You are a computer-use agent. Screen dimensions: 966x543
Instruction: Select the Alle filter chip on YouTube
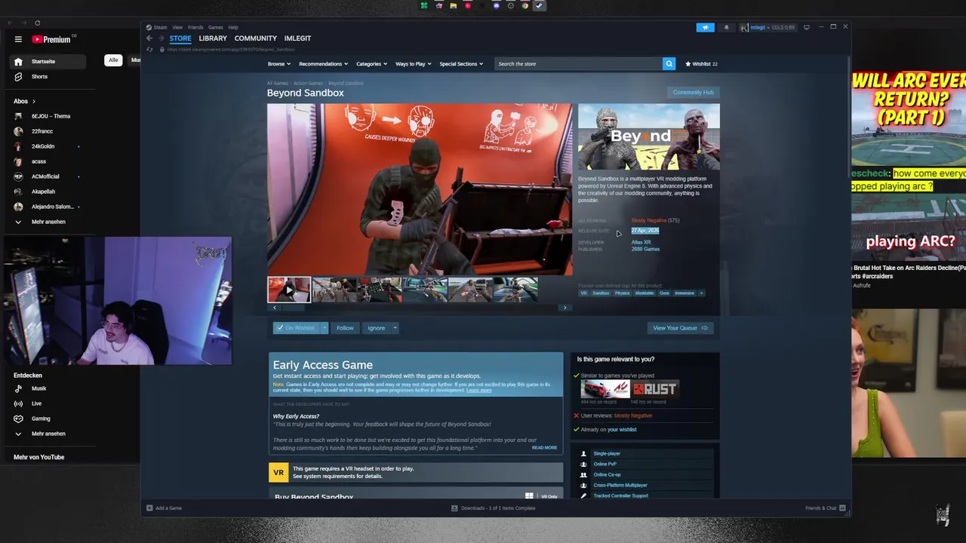(113, 60)
